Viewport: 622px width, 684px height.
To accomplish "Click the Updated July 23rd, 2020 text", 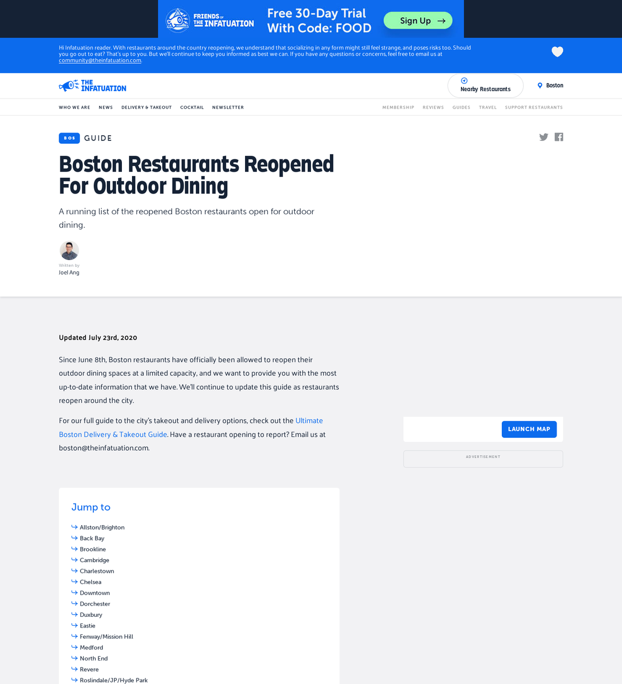I will [98, 338].
